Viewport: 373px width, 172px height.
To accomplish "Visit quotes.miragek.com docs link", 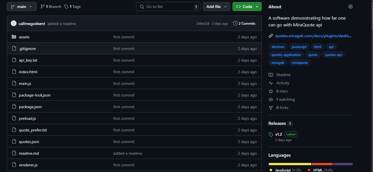I will 313,36.
